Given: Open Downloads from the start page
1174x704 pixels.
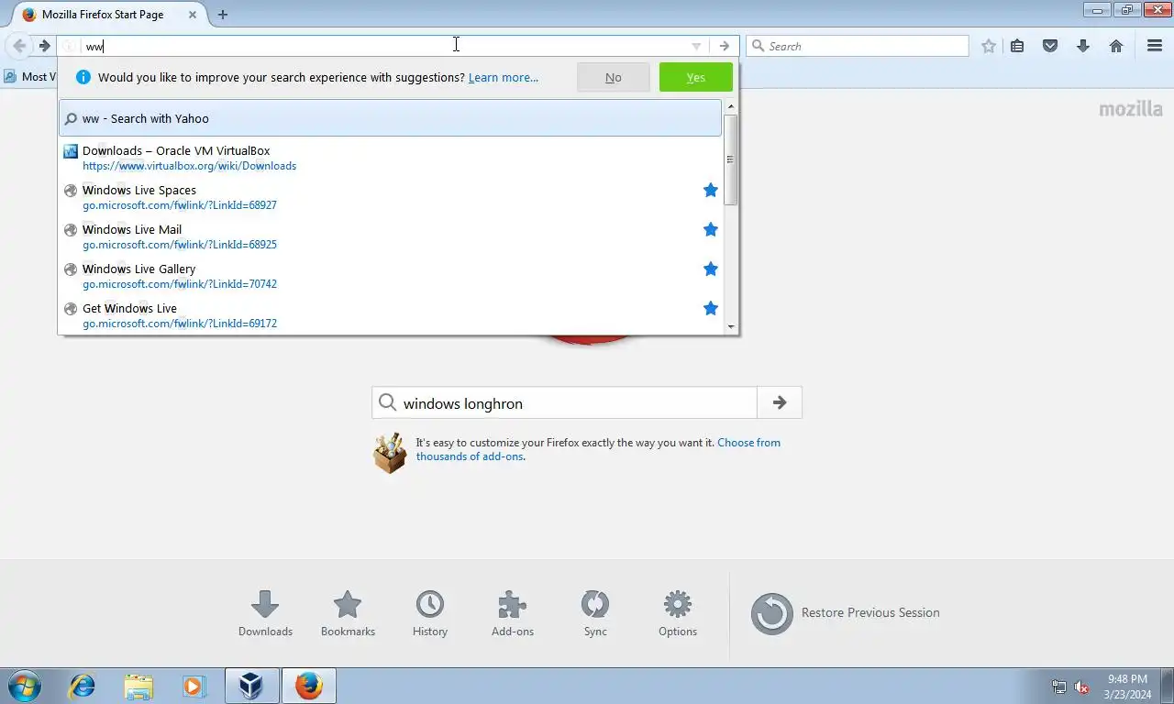Looking at the screenshot, I should (x=265, y=613).
